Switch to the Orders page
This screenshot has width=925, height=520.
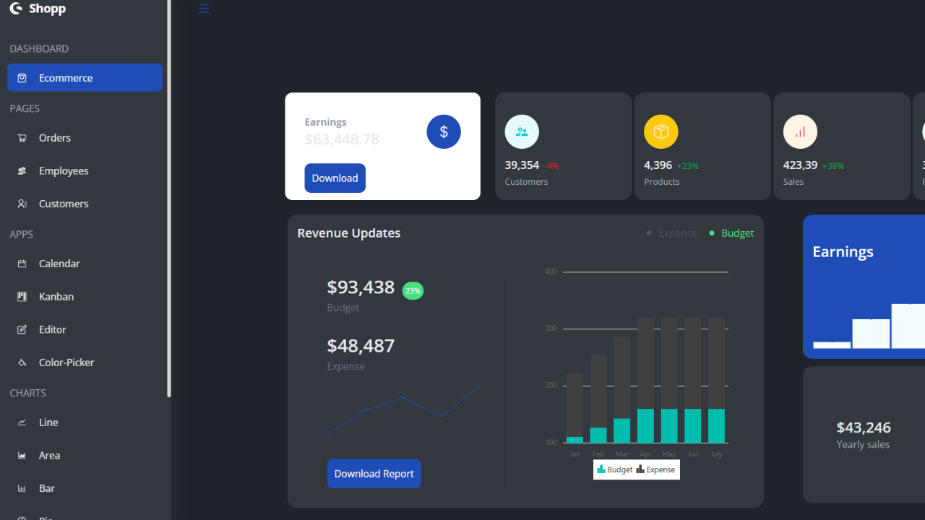(54, 138)
